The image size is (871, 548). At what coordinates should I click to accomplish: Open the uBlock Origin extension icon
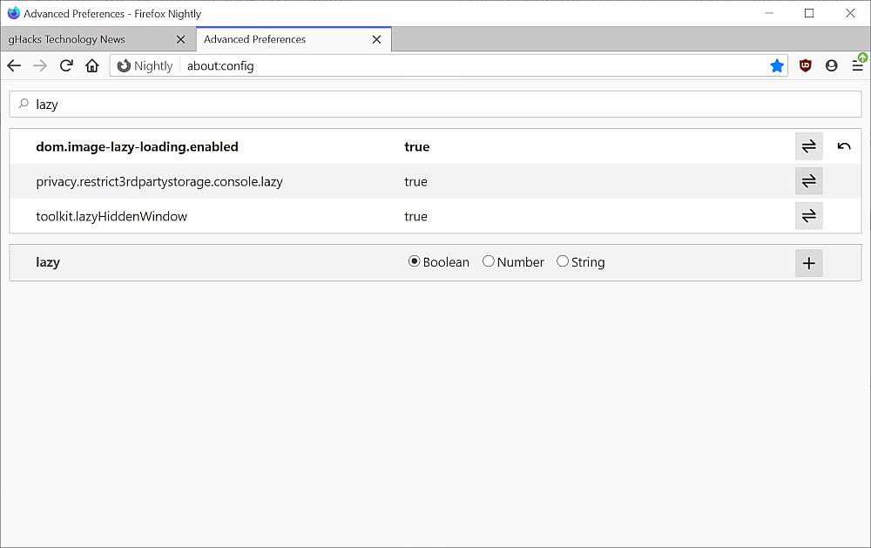[x=806, y=65]
